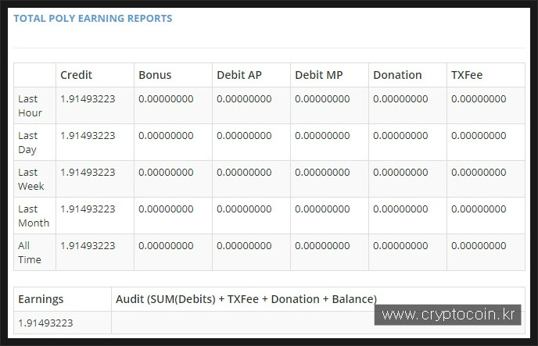Click the All Time row label

click(x=30, y=252)
